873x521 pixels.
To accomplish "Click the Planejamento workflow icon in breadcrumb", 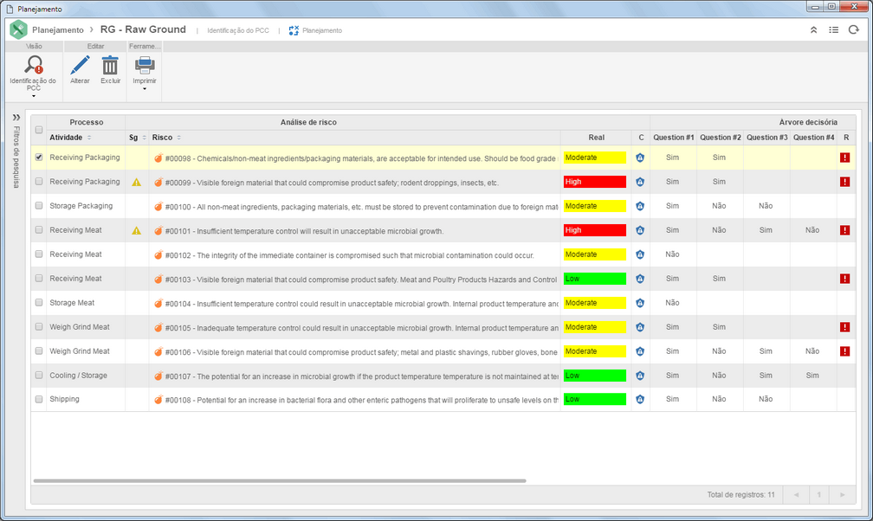I will tap(294, 30).
